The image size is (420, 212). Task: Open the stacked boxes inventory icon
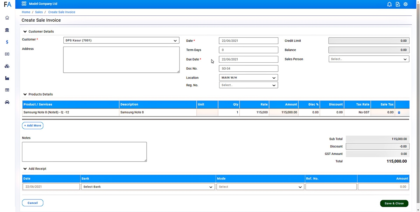pyautogui.click(x=7, y=66)
